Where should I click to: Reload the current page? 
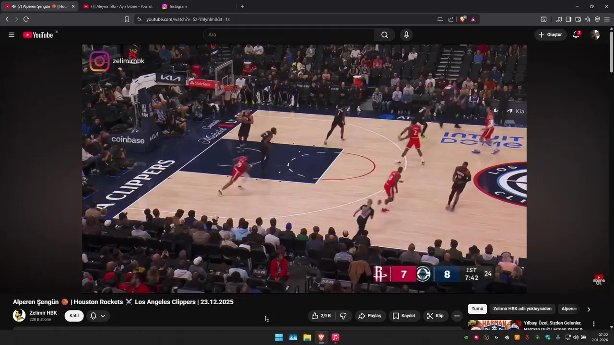click(26, 19)
